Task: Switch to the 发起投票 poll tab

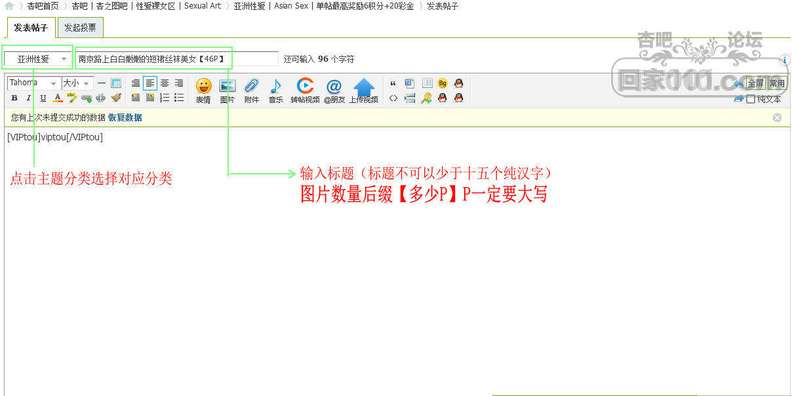Action: coord(80,28)
